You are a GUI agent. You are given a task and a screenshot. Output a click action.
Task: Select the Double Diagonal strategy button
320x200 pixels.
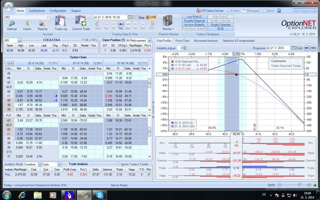tap(194, 21)
